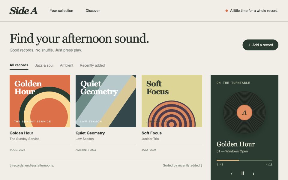288x180 pixels.
Task: Go to the Discover page
Action: tap(93, 11)
